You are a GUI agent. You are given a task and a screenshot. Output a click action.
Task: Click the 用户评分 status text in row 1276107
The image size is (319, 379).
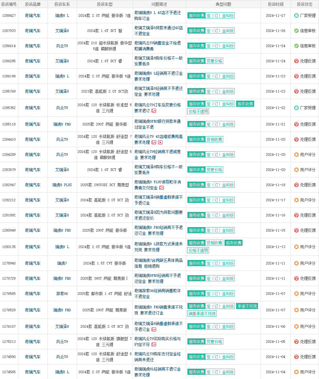308,326
